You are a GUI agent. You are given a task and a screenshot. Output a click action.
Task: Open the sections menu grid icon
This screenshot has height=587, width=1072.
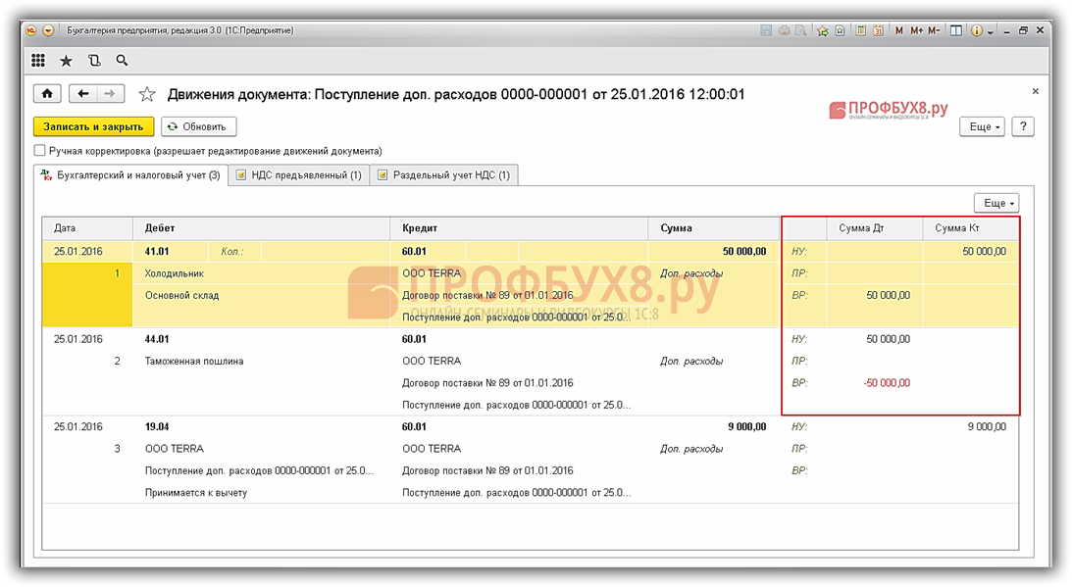(x=38, y=61)
